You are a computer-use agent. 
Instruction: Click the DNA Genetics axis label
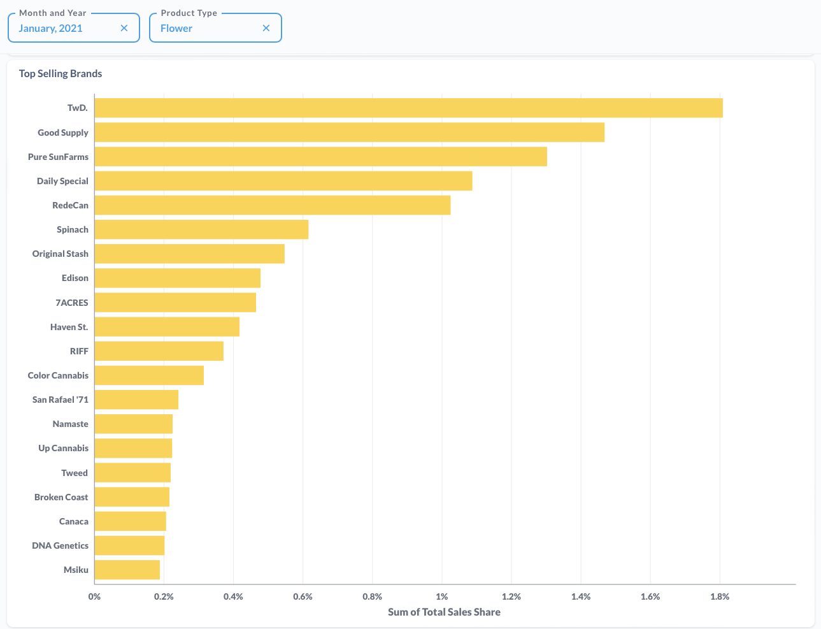pyautogui.click(x=60, y=546)
